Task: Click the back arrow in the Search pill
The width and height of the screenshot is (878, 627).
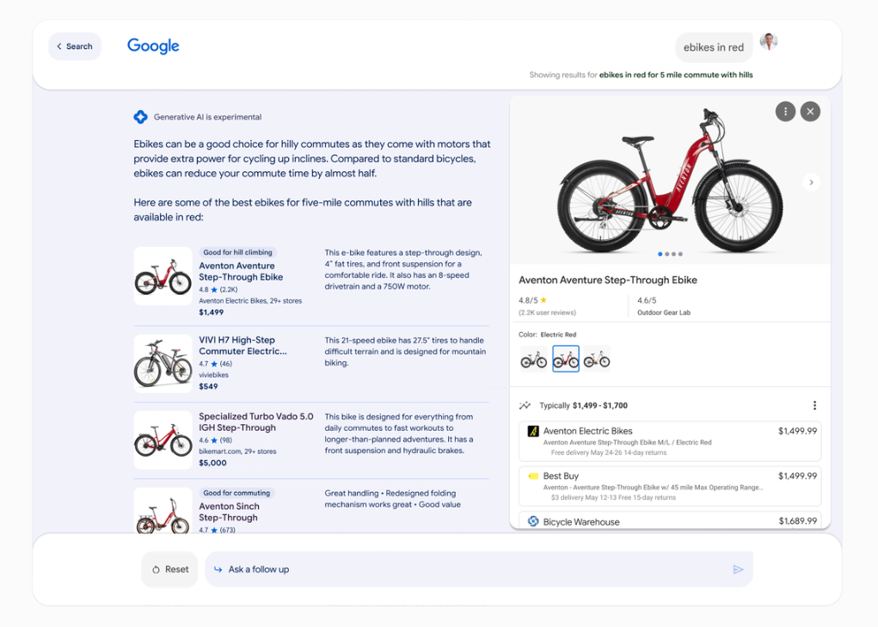Action: [x=58, y=46]
